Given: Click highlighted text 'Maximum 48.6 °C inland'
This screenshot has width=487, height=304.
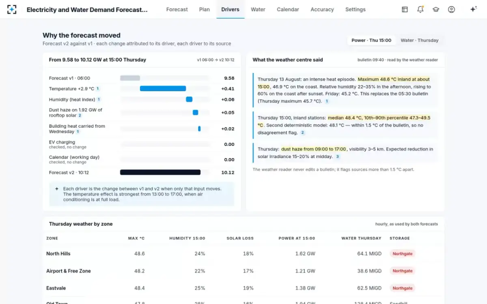Looking at the screenshot, I should point(394,79).
